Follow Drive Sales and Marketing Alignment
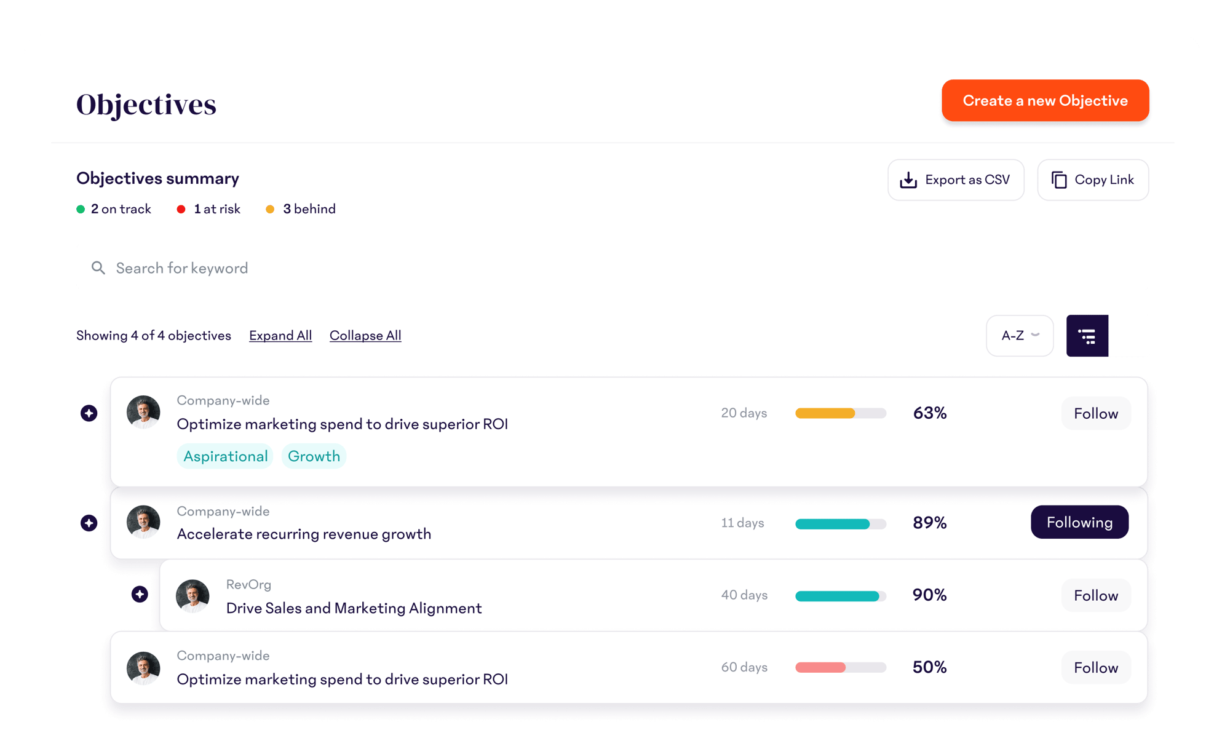 [x=1095, y=595]
